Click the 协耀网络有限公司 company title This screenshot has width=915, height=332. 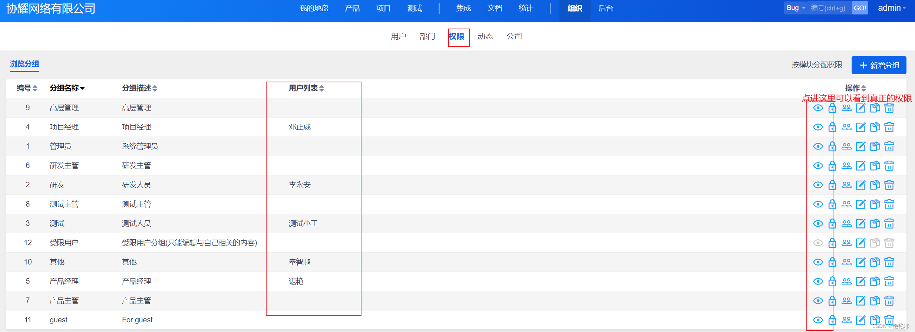51,8
